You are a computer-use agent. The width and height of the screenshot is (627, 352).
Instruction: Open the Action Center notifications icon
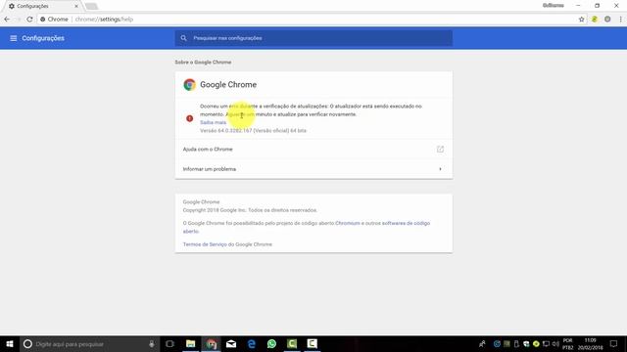(614, 344)
